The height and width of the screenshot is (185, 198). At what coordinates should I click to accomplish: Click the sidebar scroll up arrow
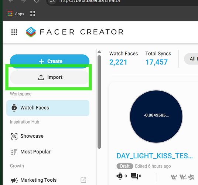pyautogui.click(x=99, y=52)
